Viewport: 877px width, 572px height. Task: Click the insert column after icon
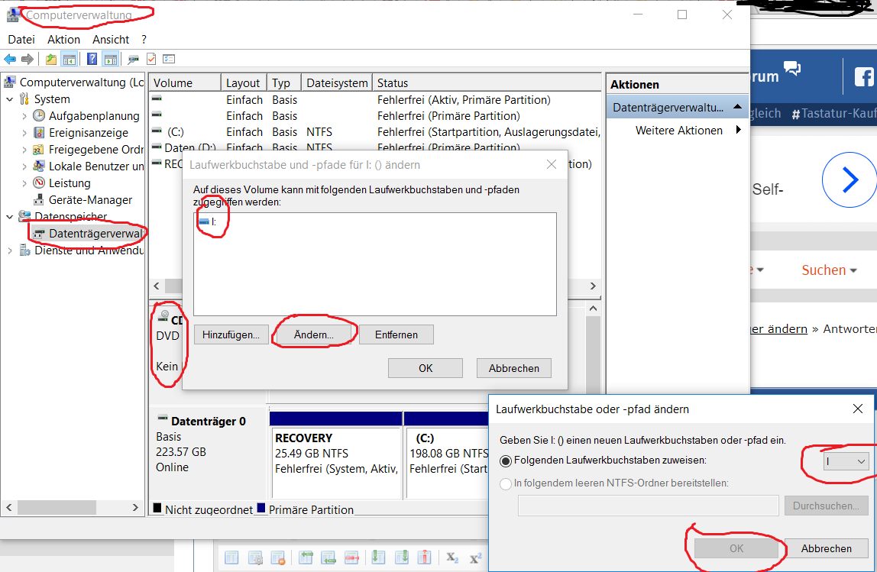[x=402, y=557]
